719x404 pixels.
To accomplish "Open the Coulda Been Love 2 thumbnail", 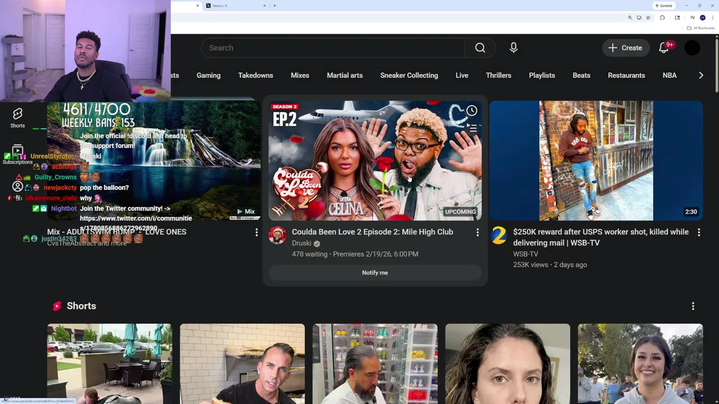I will pos(375,160).
